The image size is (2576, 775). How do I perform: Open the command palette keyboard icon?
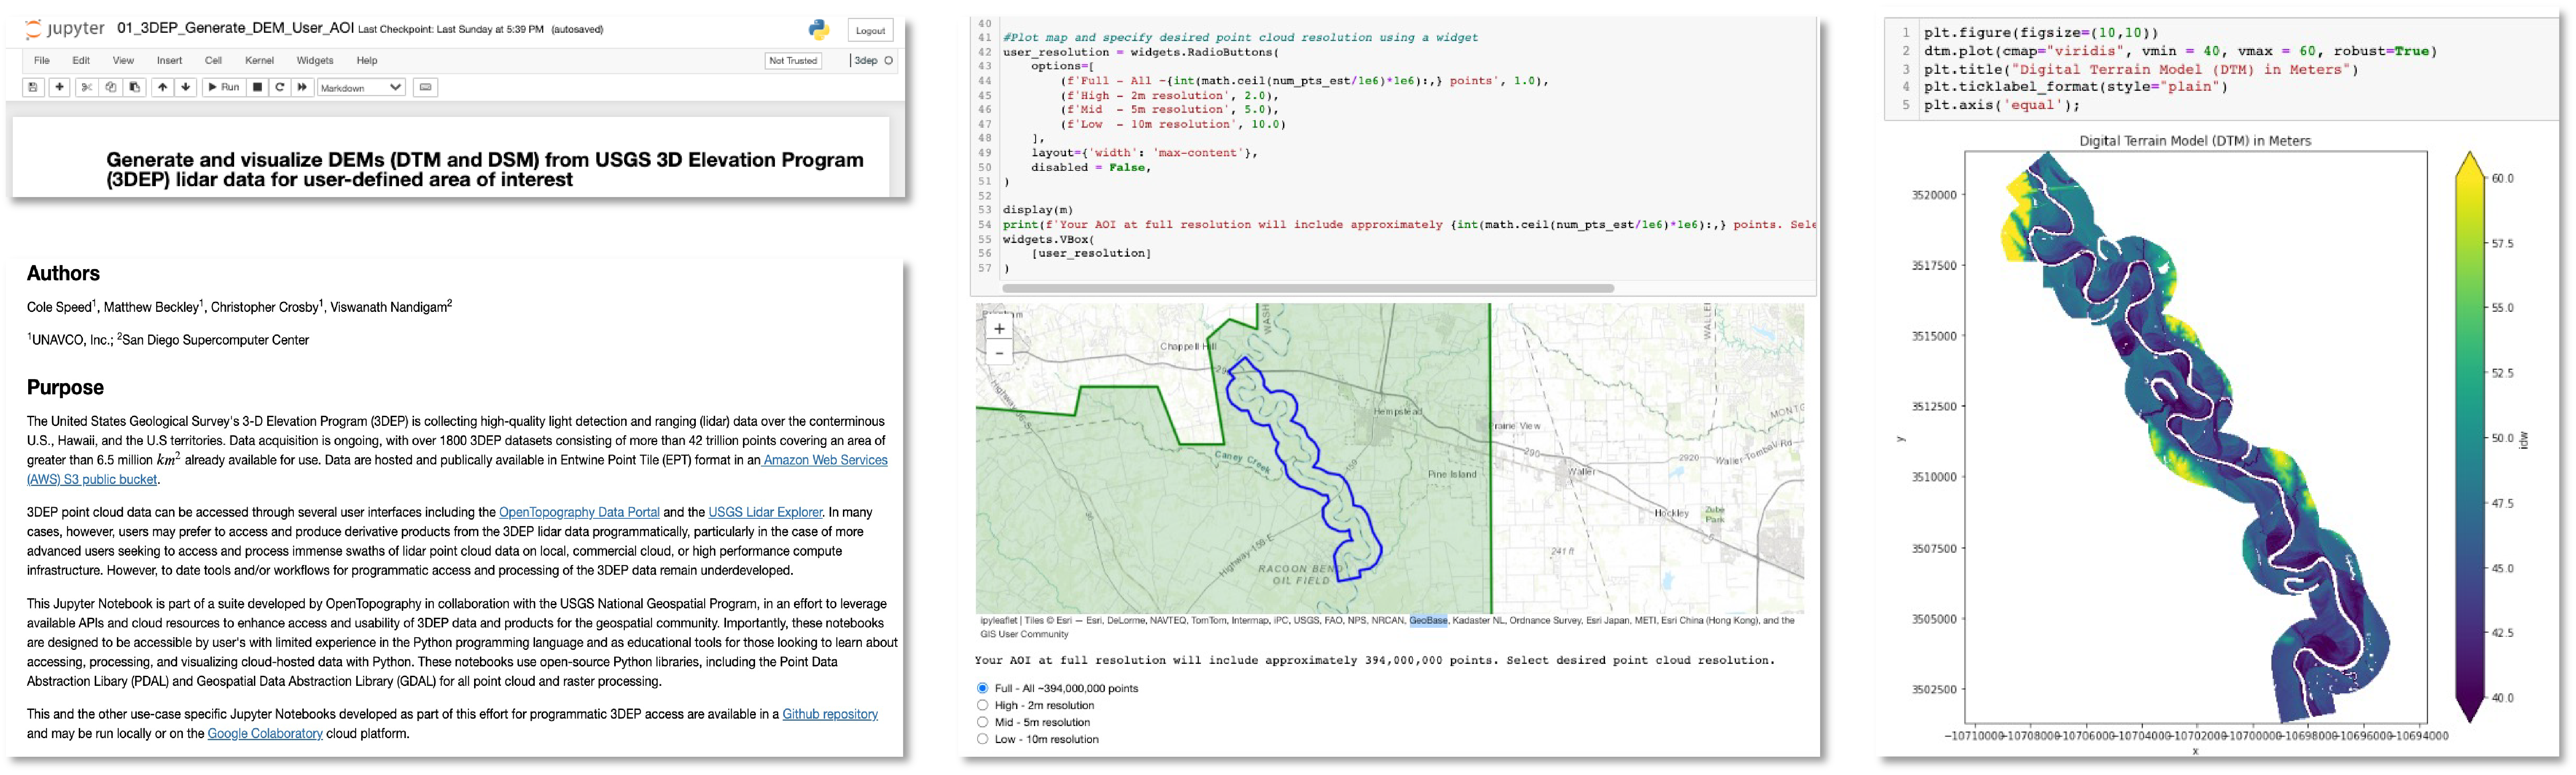[425, 87]
